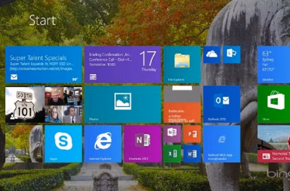Launch Internet Explorer tile
The image size is (290, 191).
click(x=103, y=144)
